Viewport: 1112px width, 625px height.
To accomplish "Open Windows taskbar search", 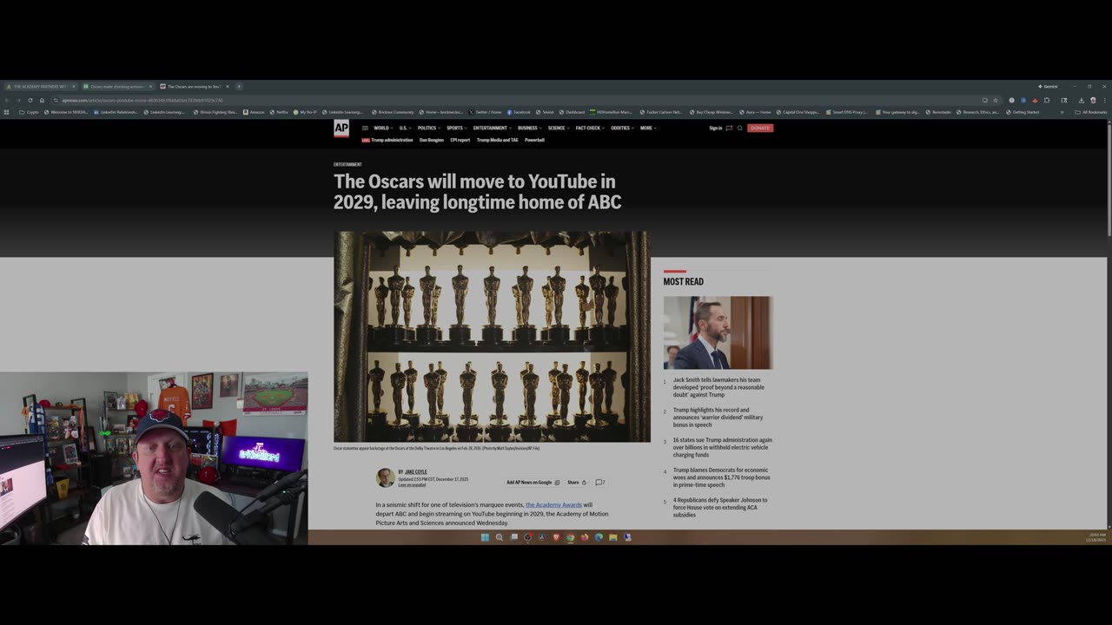I will [500, 537].
